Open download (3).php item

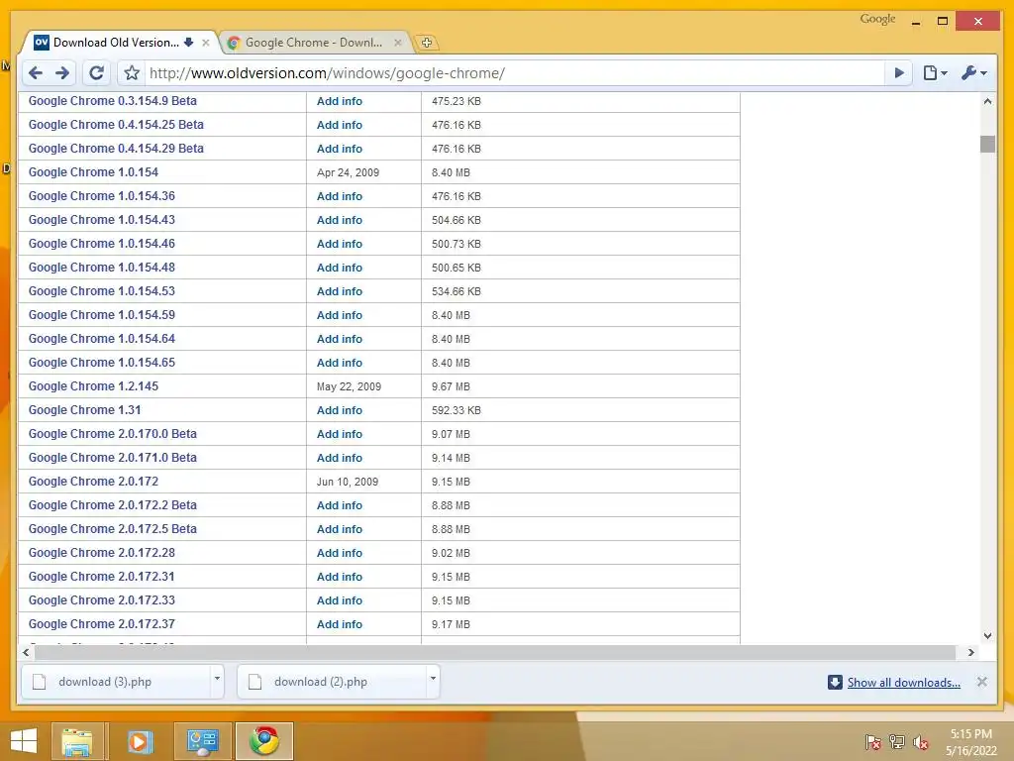(x=115, y=682)
